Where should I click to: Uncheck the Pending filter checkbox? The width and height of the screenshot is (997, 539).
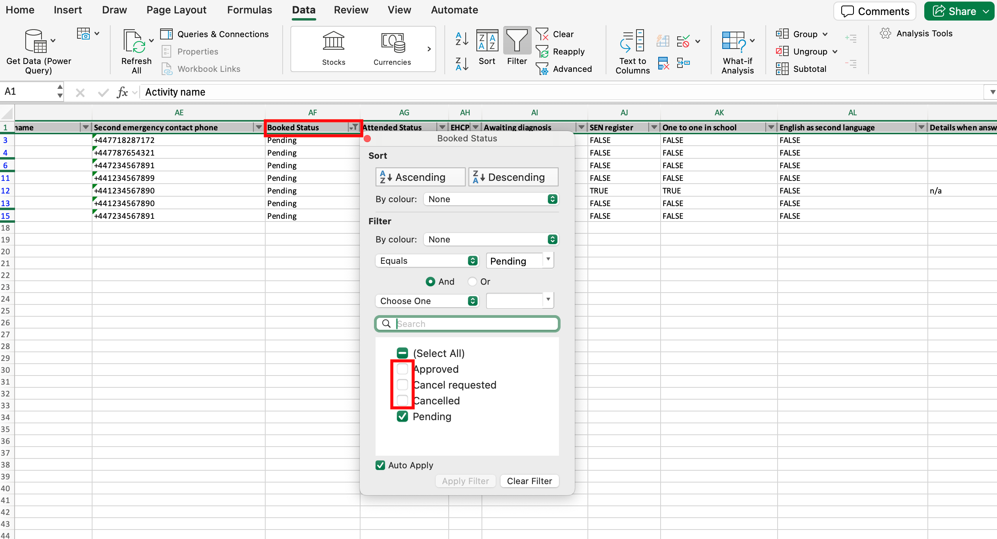pos(402,416)
